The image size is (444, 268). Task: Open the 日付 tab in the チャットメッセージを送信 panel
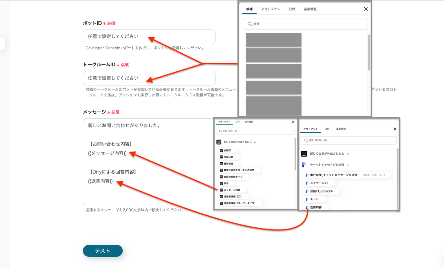point(327,129)
